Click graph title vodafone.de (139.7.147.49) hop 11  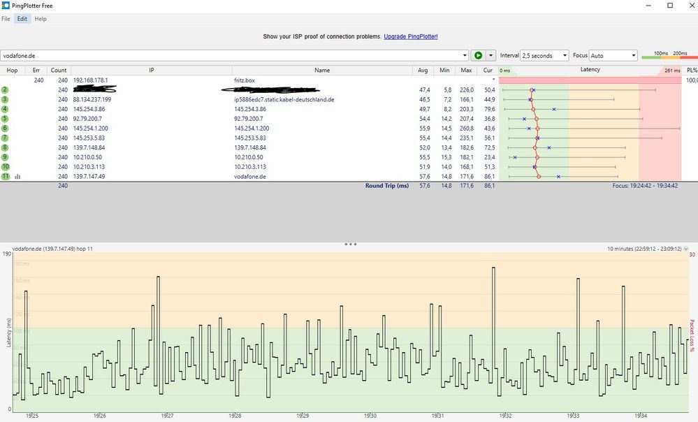[52, 249]
